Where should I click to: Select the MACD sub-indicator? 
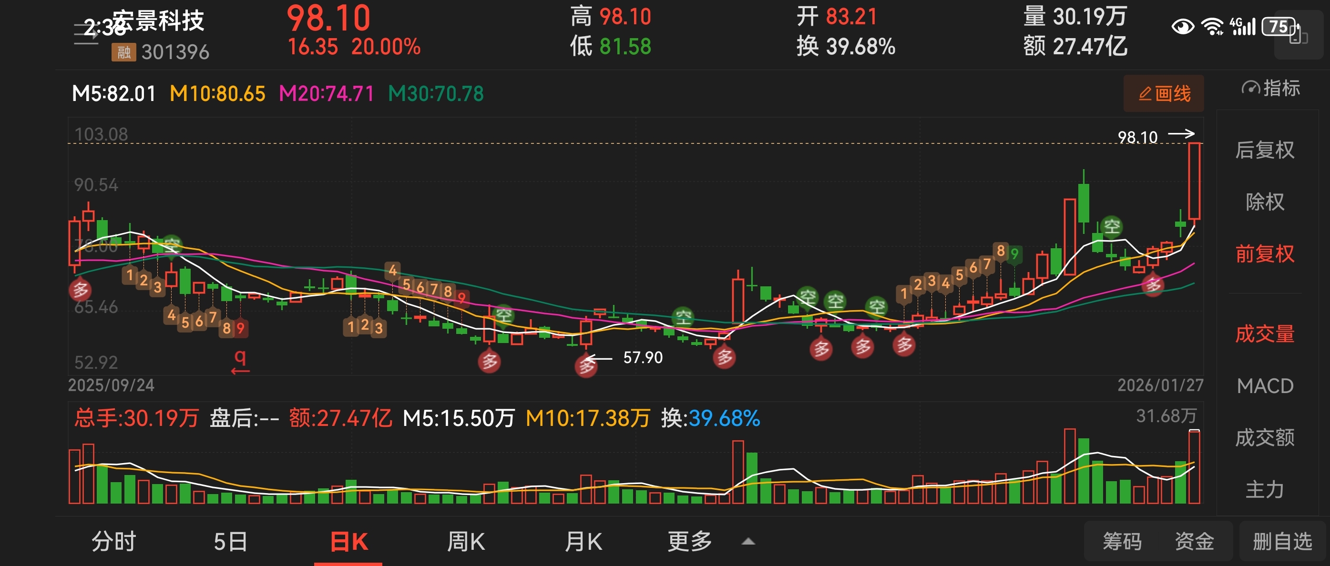tap(1264, 386)
